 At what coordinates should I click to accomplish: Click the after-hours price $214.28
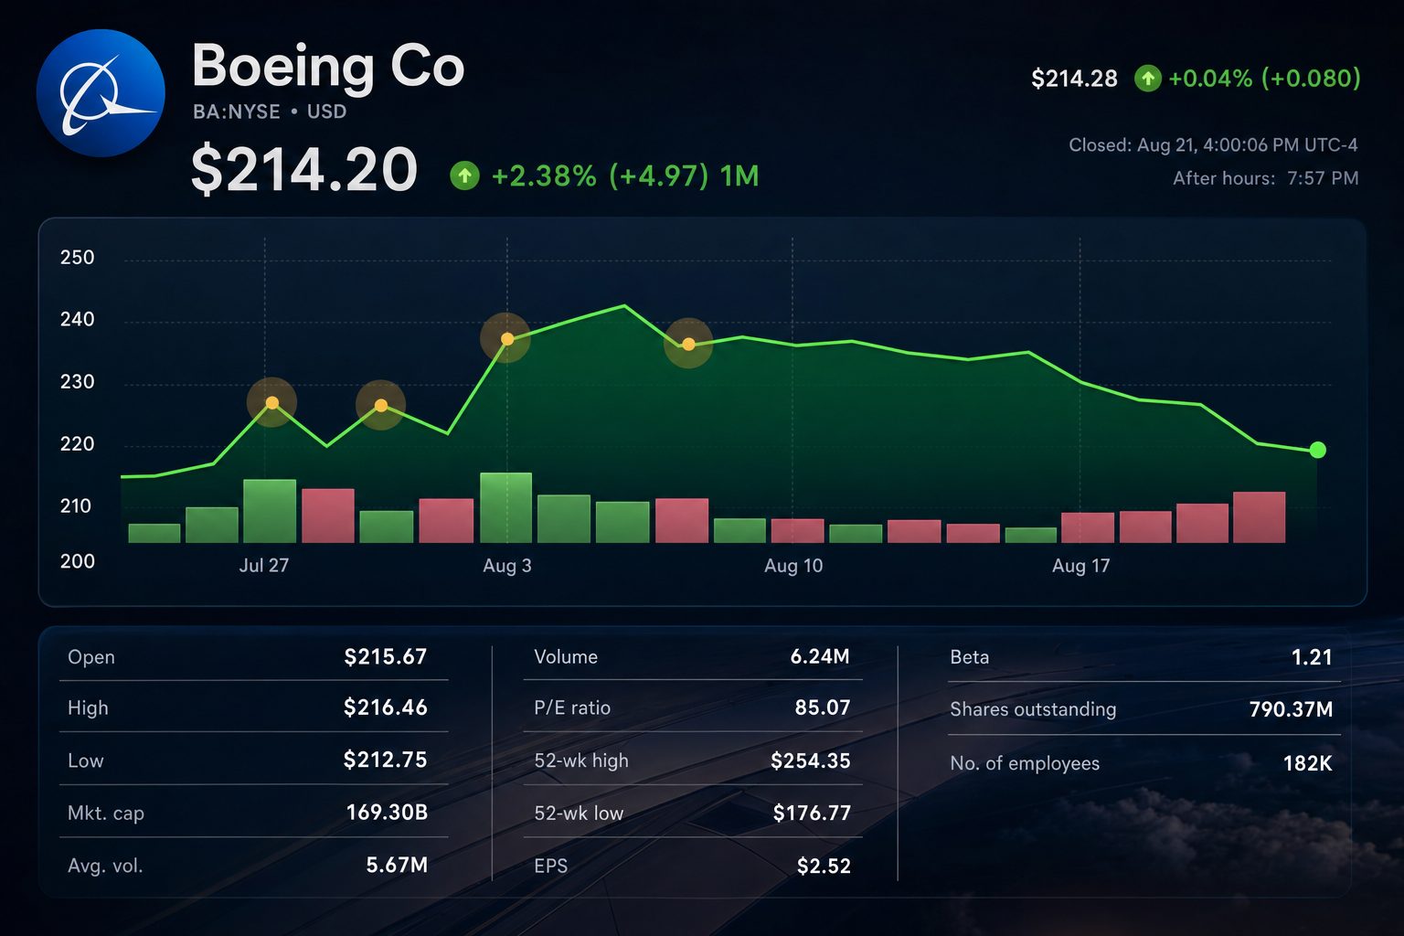1074,79
